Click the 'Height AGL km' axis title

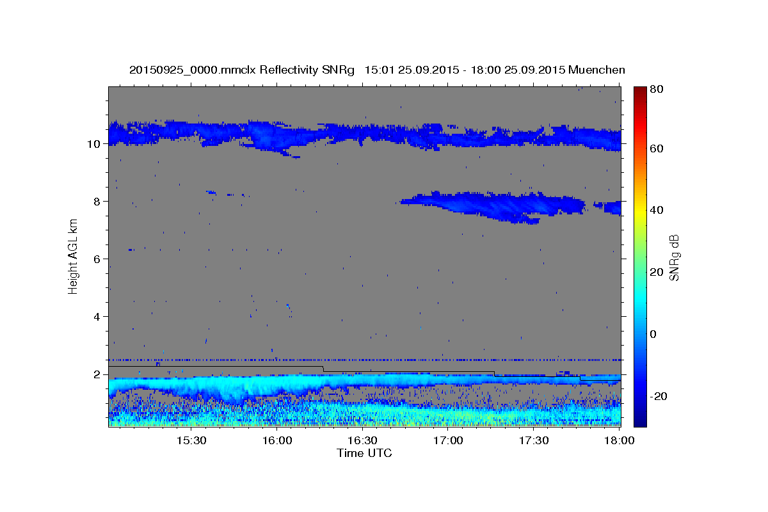[x=73, y=256]
